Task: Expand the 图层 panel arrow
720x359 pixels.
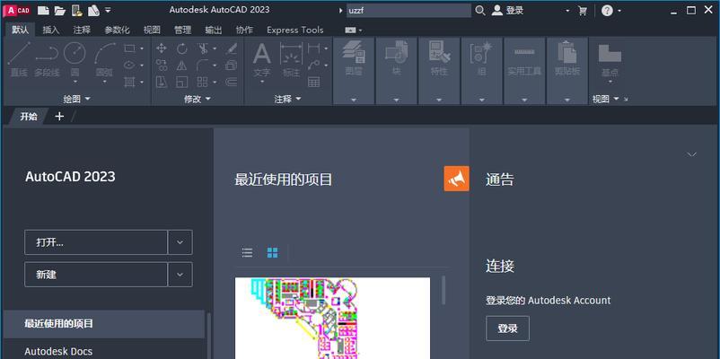Action: point(354,100)
